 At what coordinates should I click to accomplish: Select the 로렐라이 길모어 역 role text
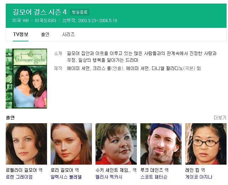pyautogui.click(x=24, y=170)
